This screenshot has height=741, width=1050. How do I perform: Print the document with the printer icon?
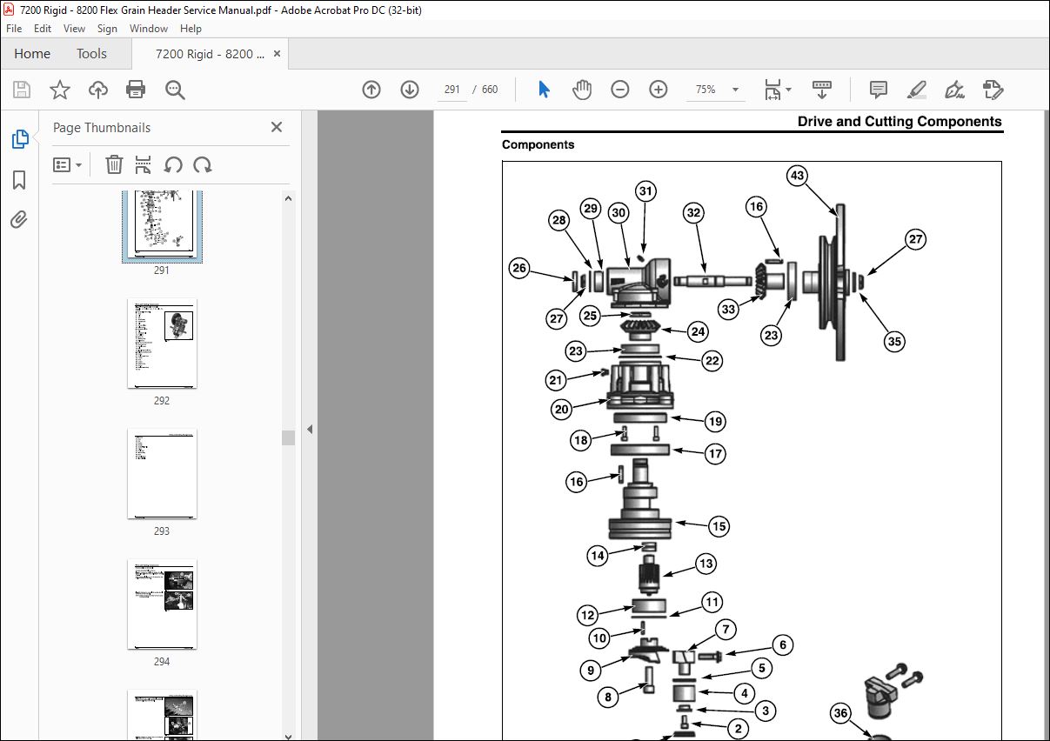pos(136,90)
